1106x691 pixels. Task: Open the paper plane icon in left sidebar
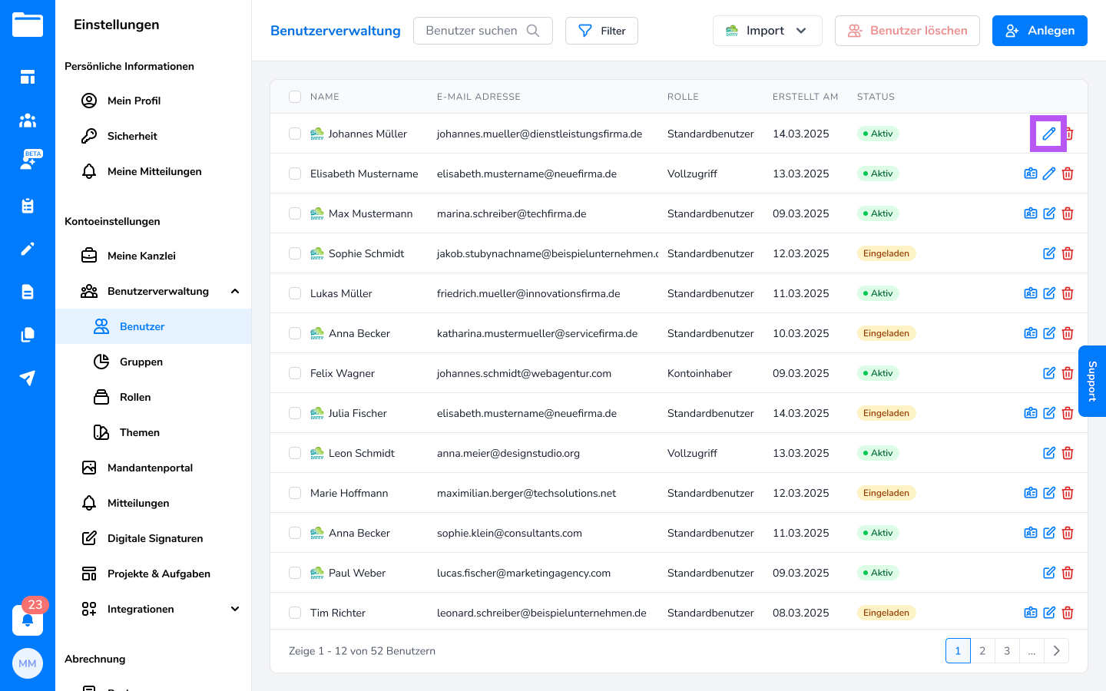tap(28, 378)
